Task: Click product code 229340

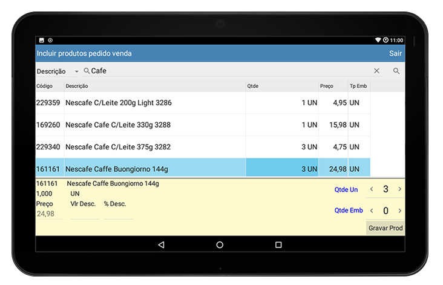Action: (48, 147)
